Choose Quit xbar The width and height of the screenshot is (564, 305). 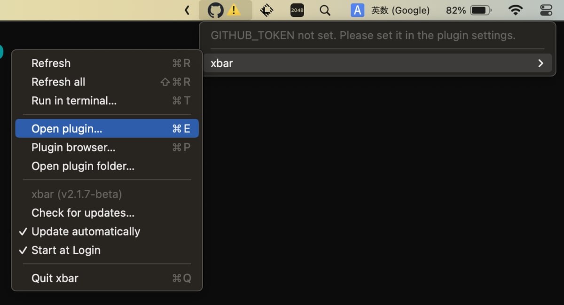coord(107,278)
